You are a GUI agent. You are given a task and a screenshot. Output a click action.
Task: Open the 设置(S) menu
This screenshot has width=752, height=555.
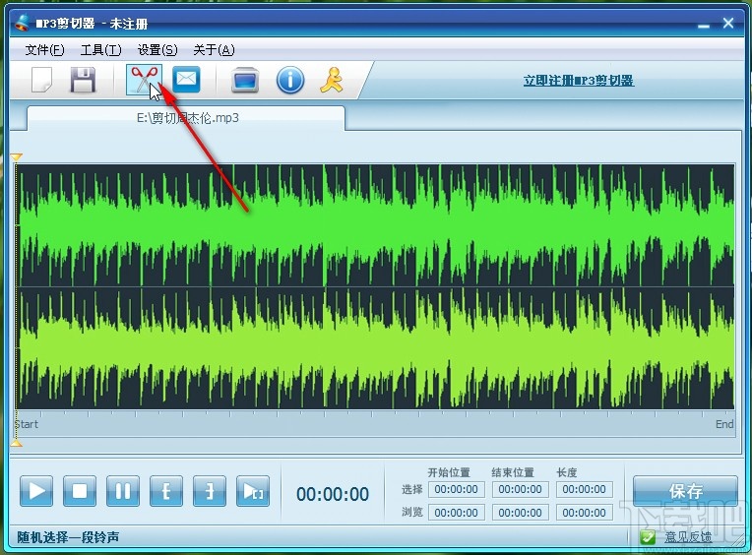point(157,50)
